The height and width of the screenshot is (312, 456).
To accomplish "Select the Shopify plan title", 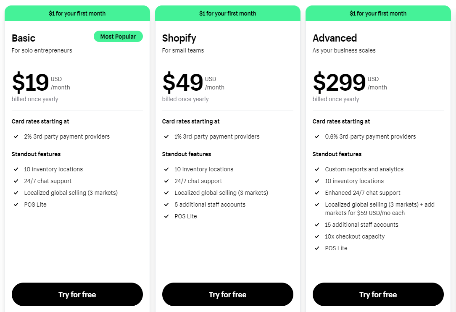I will [x=179, y=38].
